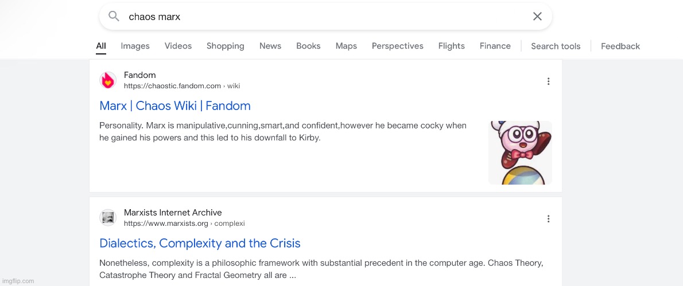
Task: Switch to the Images tab
Action: tap(135, 46)
